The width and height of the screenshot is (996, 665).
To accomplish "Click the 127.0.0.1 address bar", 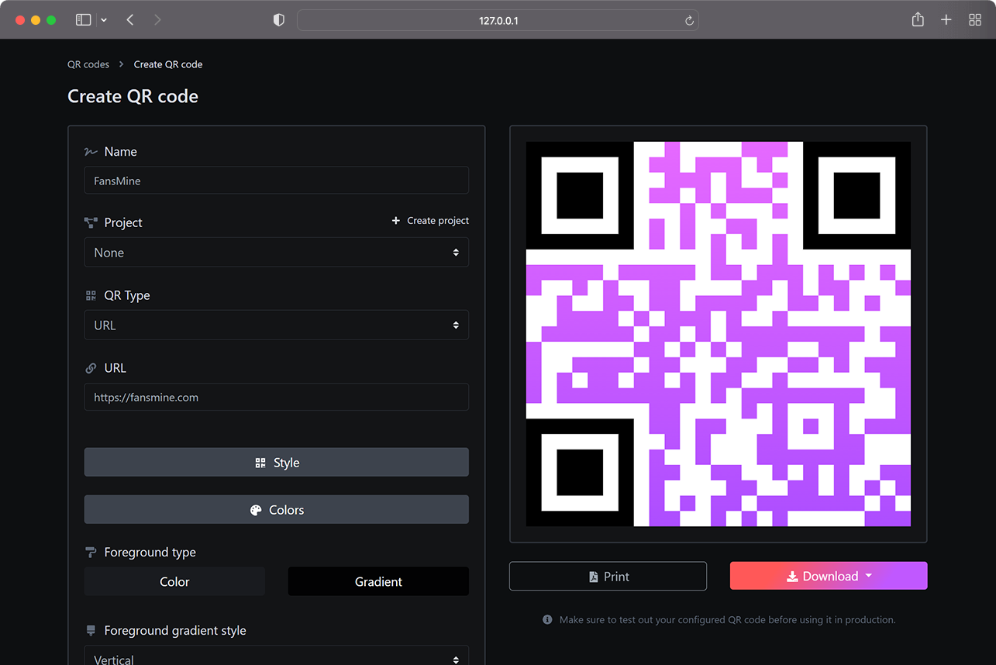I will 498,20.
